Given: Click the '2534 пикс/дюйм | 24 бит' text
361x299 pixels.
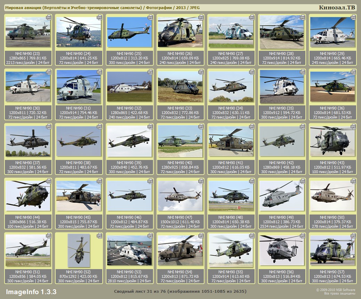Looking at the screenshot, I should pyautogui.click(x=282, y=226).
